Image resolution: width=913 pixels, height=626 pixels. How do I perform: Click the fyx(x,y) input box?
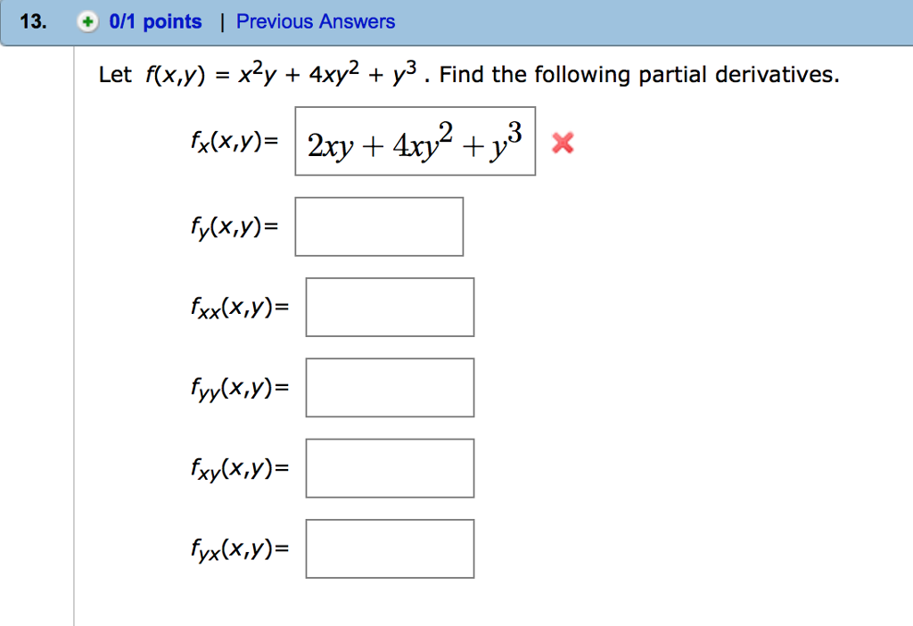(x=390, y=548)
